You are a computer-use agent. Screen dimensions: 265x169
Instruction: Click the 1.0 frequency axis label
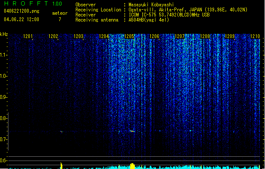point(3,76)
